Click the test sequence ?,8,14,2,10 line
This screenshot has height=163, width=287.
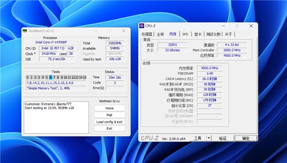pyautogui.click(x=56, y=83)
